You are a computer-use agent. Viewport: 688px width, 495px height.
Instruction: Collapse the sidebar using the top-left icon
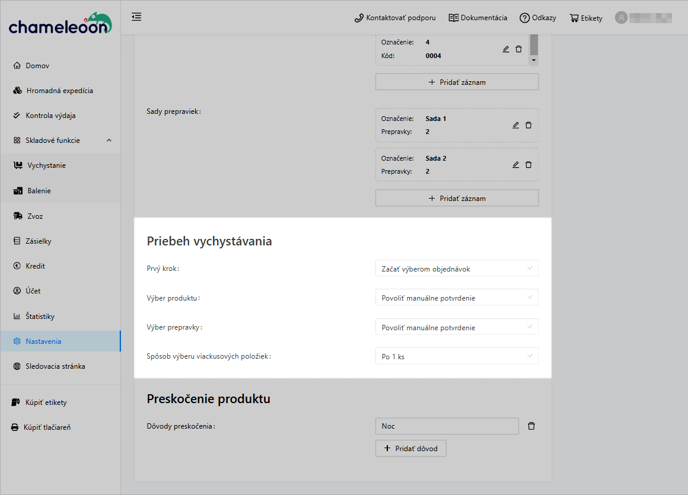pos(136,17)
